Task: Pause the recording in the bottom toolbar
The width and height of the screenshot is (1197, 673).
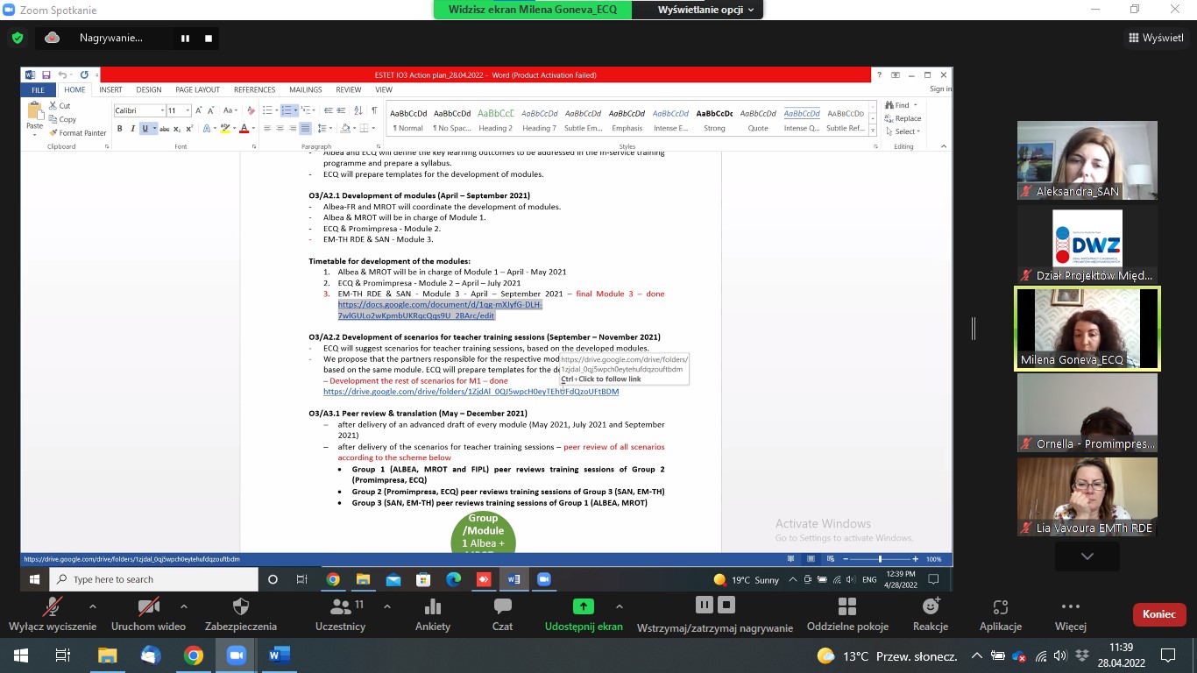Action: tap(704, 605)
